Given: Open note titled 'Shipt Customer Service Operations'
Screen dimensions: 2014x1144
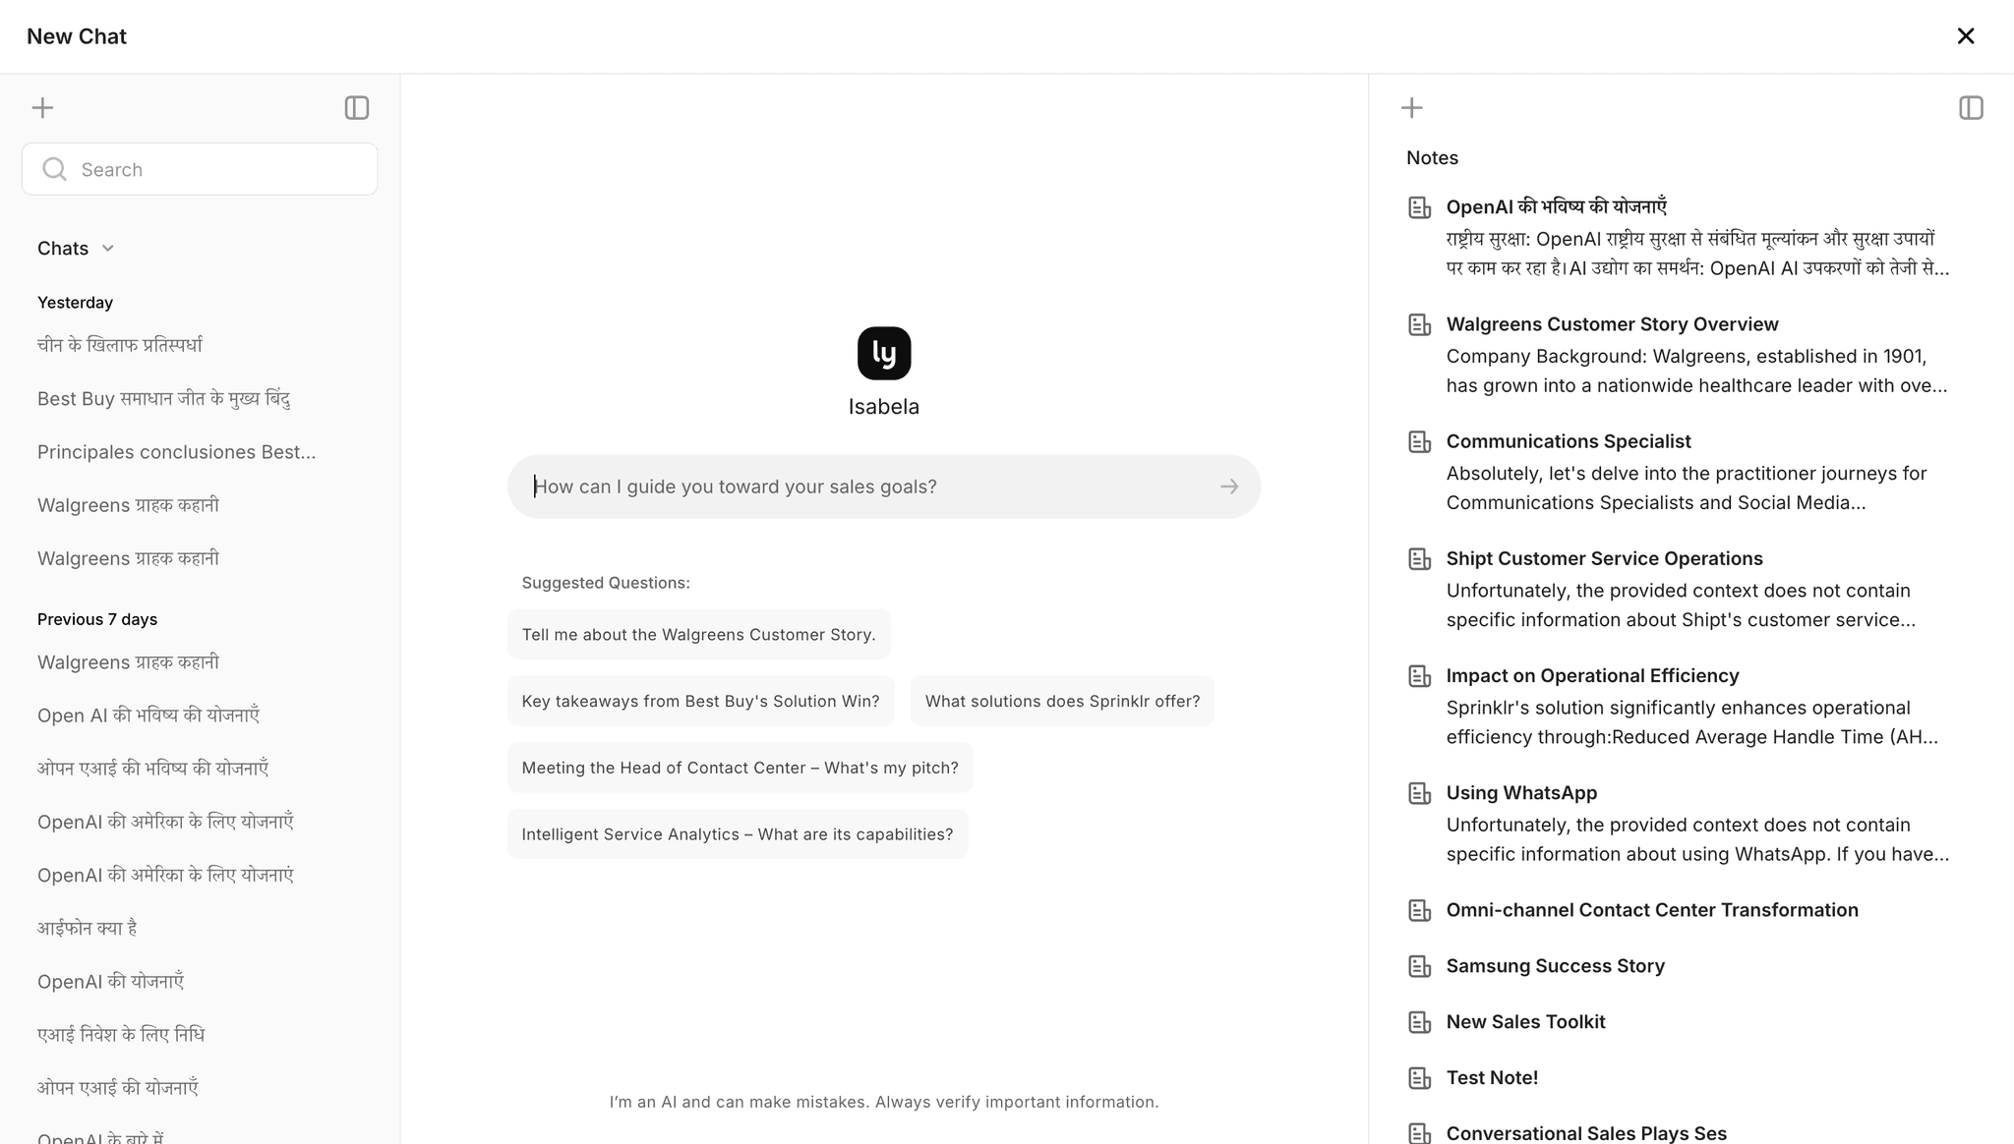Looking at the screenshot, I should pyautogui.click(x=1604, y=558).
